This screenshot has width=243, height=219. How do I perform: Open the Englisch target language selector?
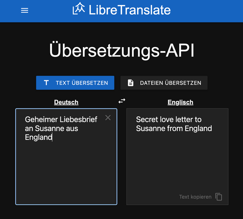coord(180,102)
